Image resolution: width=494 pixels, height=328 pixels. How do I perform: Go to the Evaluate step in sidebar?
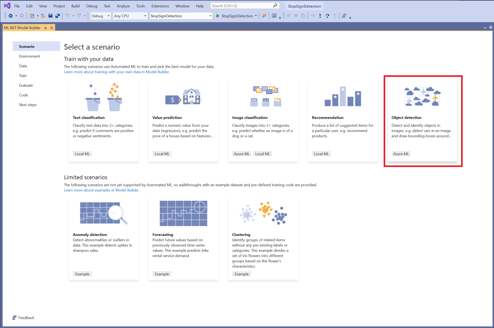pyautogui.click(x=26, y=85)
